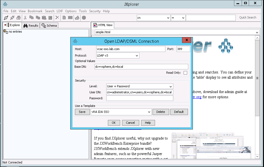Image resolution: width=264 pixels, height=167 pixels.
Task: Open the cn attribute quick search dropdown
Action: 153,18
